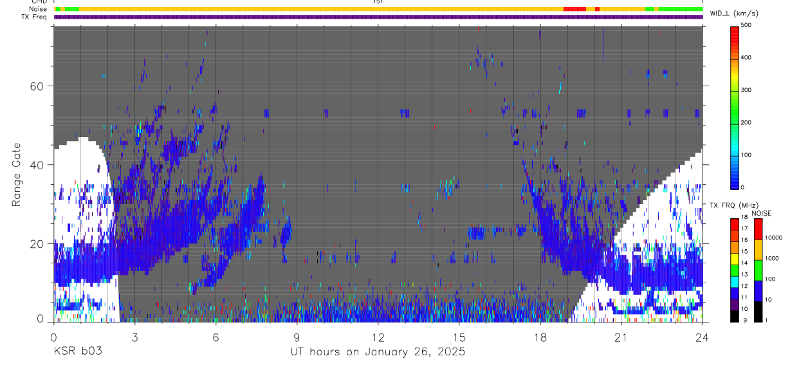Pick the red top block of NOISE legend
The height and width of the screenshot is (365, 790).
(x=758, y=229)
